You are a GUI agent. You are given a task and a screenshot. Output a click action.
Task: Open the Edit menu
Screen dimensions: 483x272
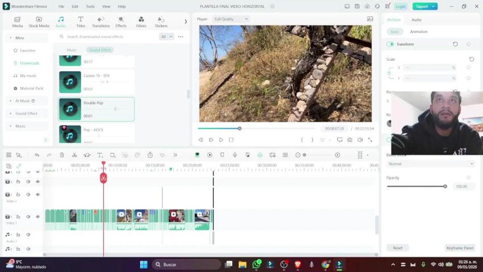coord(75,6)
